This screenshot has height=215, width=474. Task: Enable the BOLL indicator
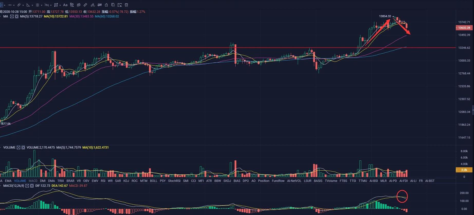153,181
